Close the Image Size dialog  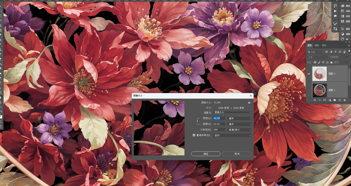pos(251,96)
